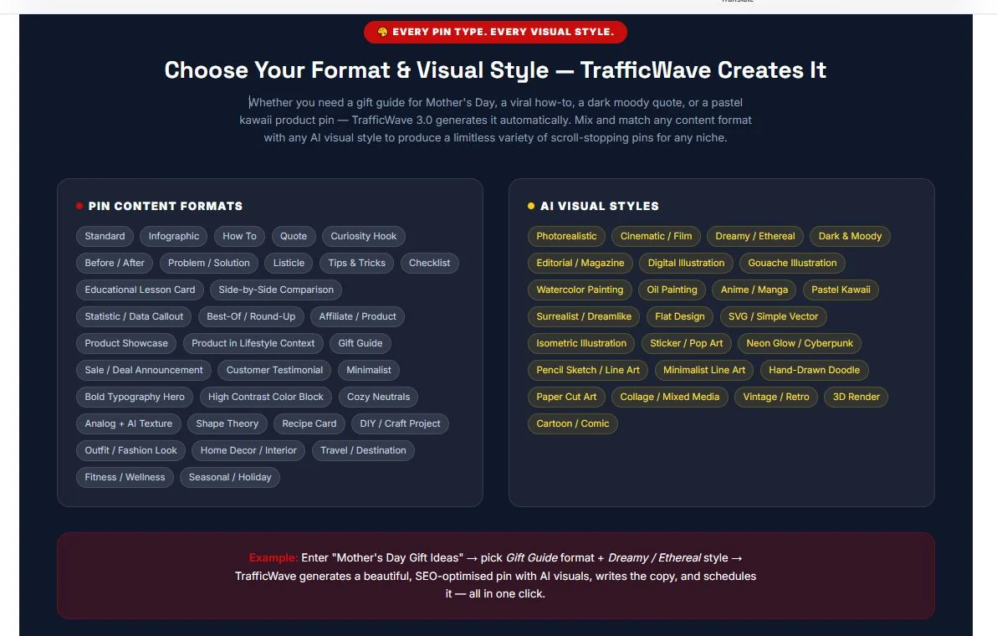Viewport: 997px width, 636px height.
Task: Click the Pencil Sketch / Line Art chip
Action: 588,370
